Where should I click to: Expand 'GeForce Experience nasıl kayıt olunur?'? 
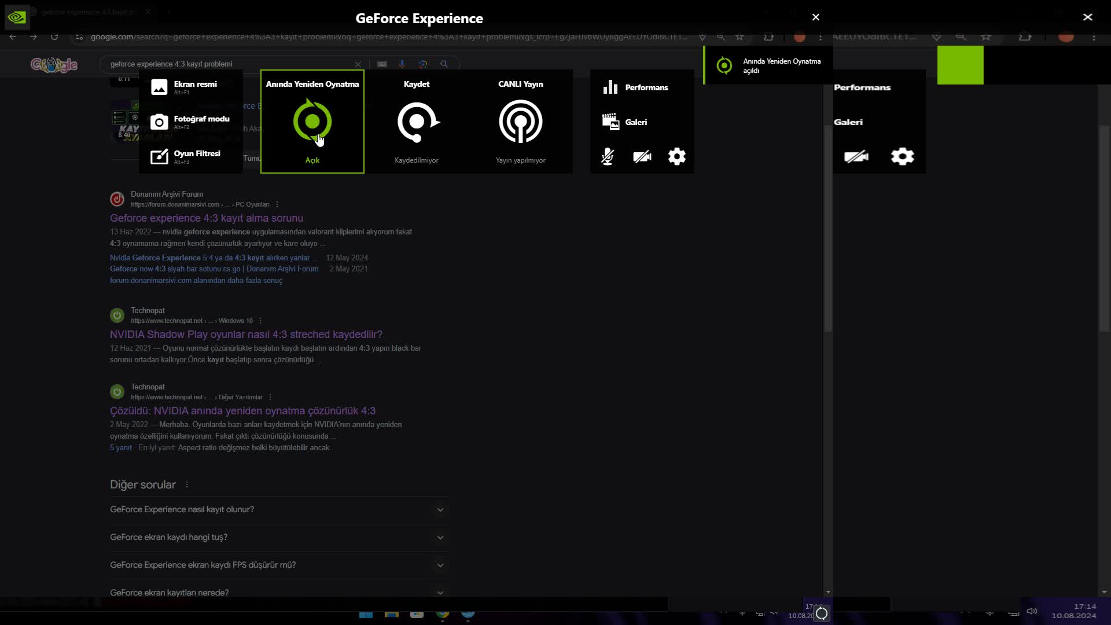pos(279,510)
